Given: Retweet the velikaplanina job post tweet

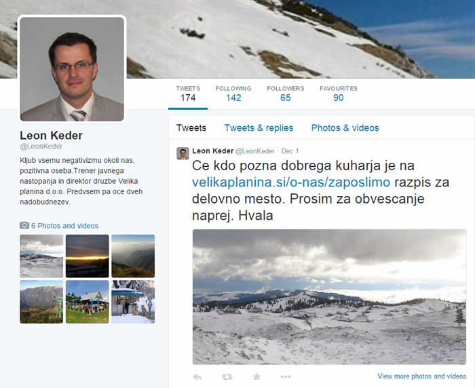Looking at the screenshot, I should (x=227, y=376).
